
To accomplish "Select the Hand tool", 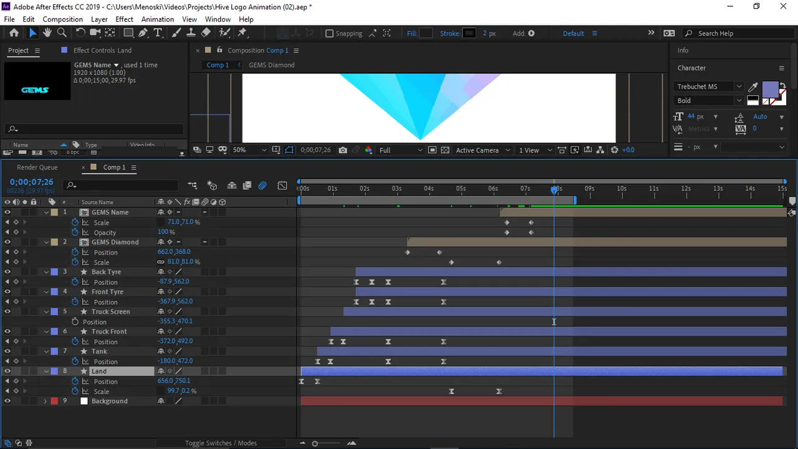I will coord(47,33).
